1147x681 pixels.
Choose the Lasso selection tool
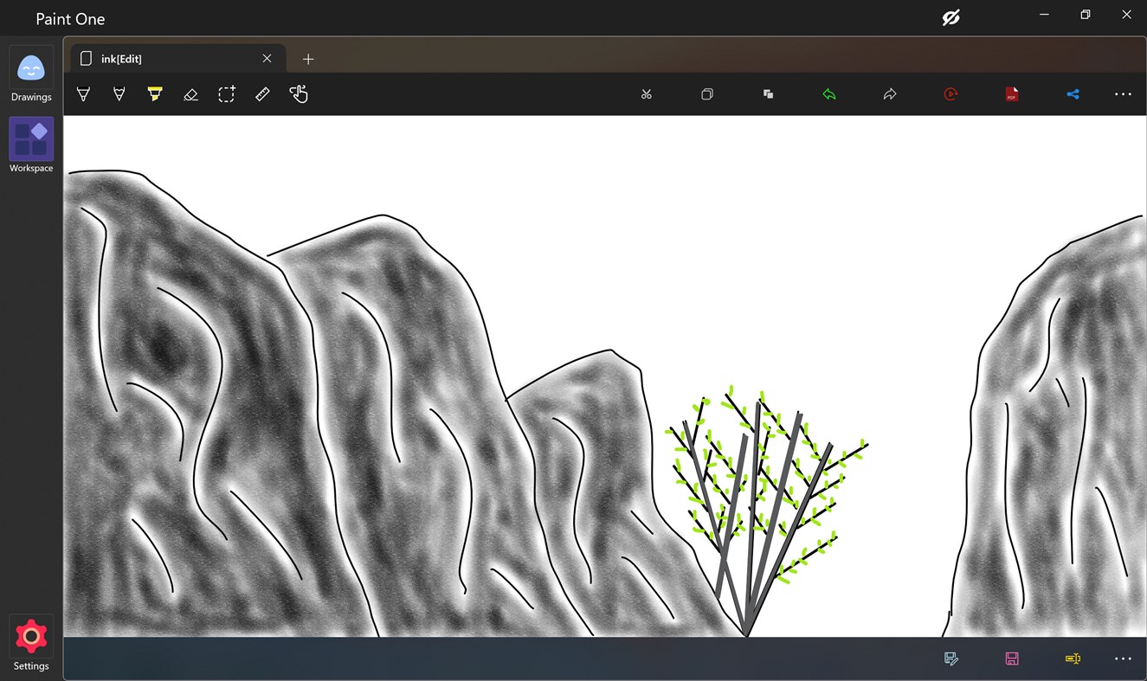[x=226, y=93]
